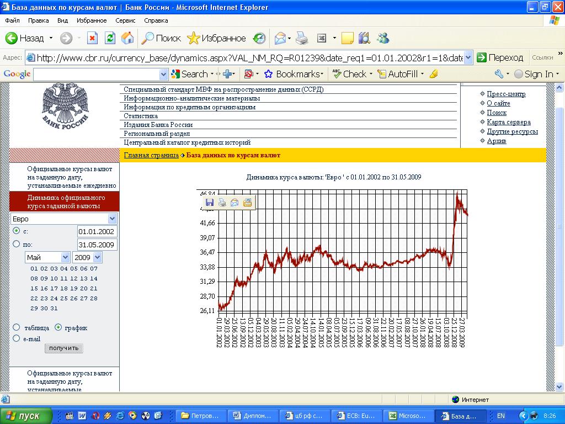Expand the 'Май' month dropdown
The width and height of the screenshot is (565, 424).
(x=65, y=257)
